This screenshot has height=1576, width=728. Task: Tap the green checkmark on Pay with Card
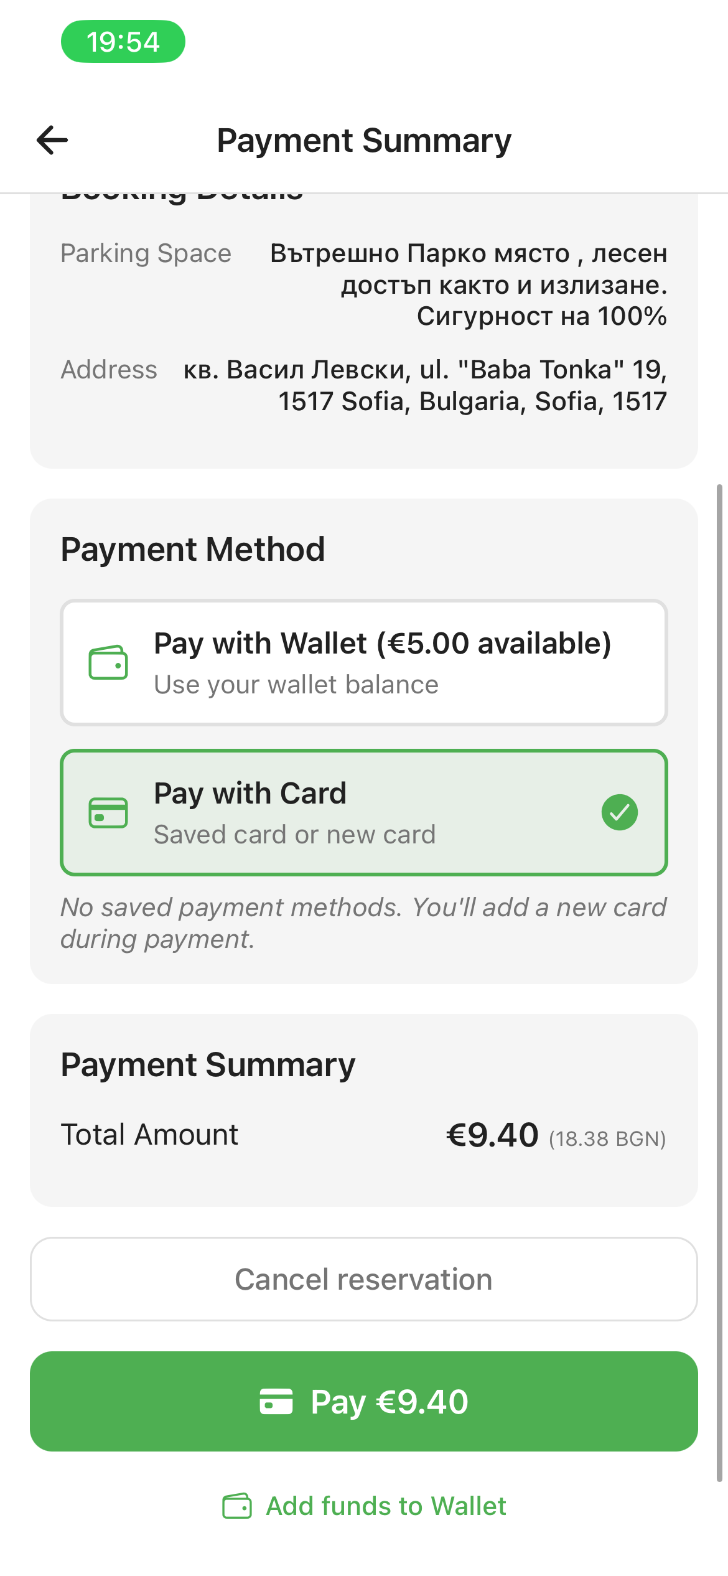pos(619,812)
